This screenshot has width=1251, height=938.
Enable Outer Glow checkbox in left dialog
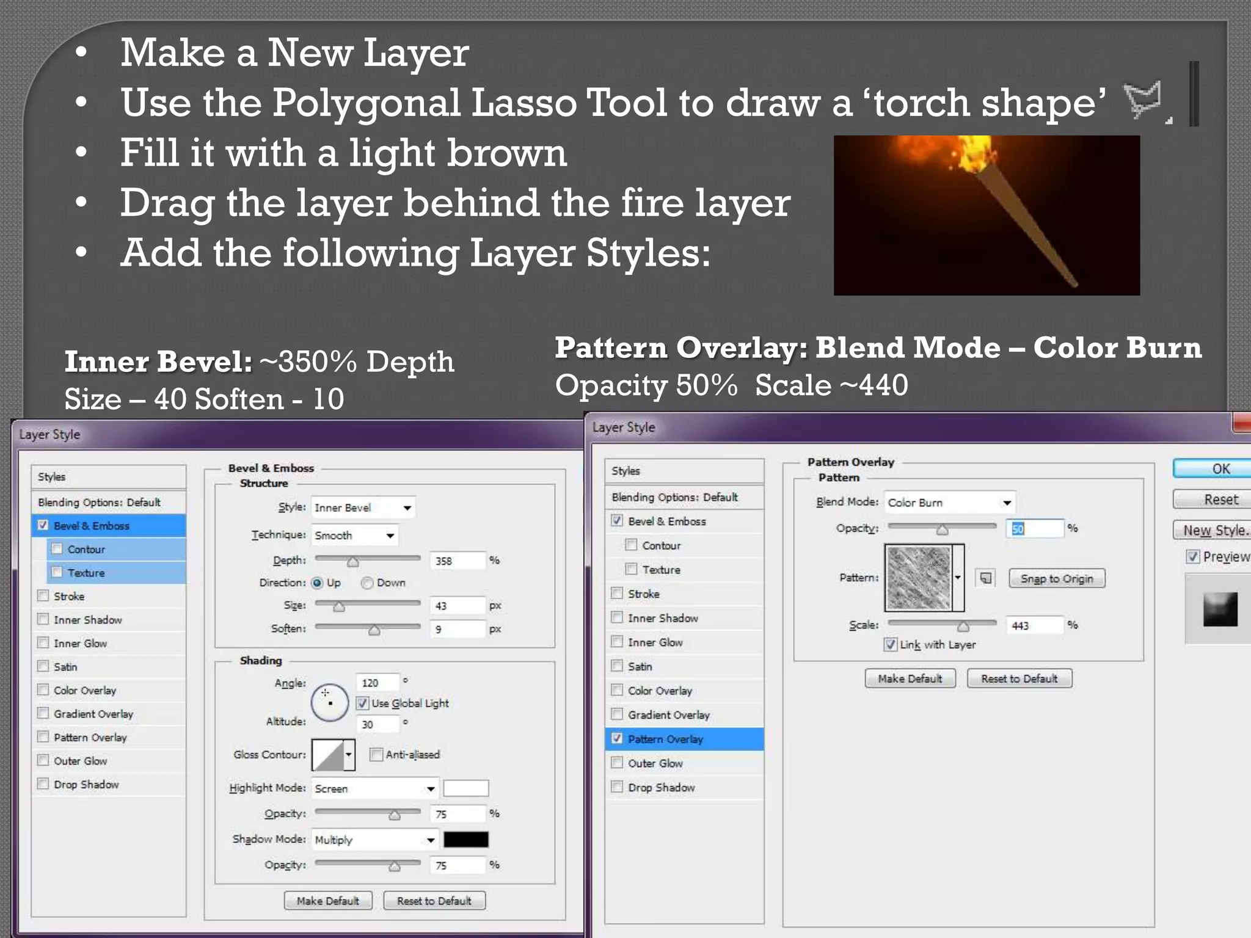[x=43, y=760]
